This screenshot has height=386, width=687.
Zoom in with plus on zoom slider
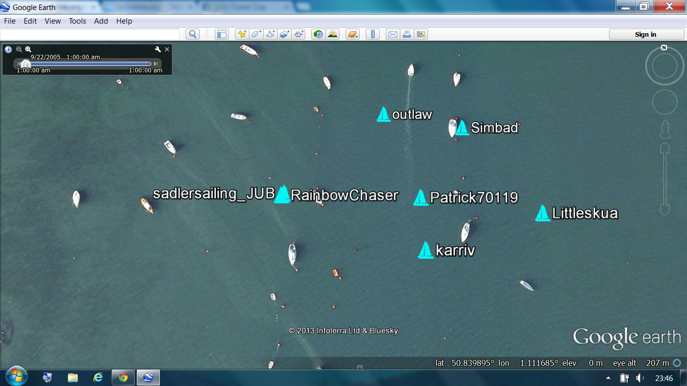[x=665, y=149]
